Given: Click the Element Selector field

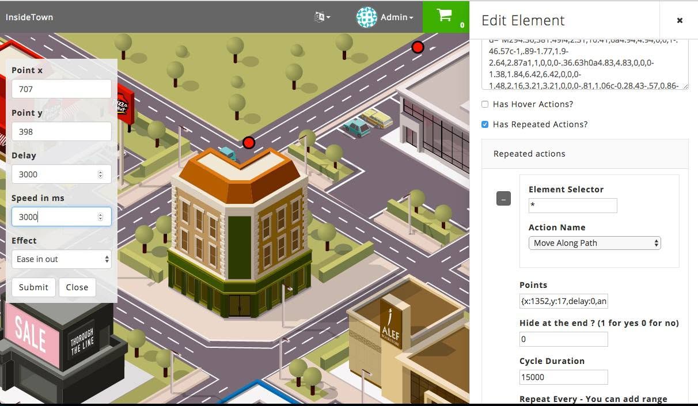Looking at the screenshot, I should click(572, 206).
